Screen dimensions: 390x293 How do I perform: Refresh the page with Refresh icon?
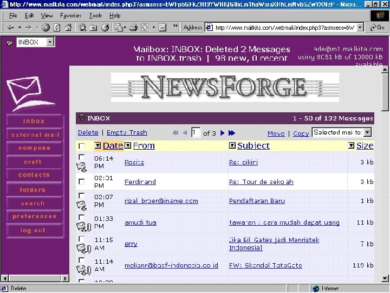[x=57, y=28]
